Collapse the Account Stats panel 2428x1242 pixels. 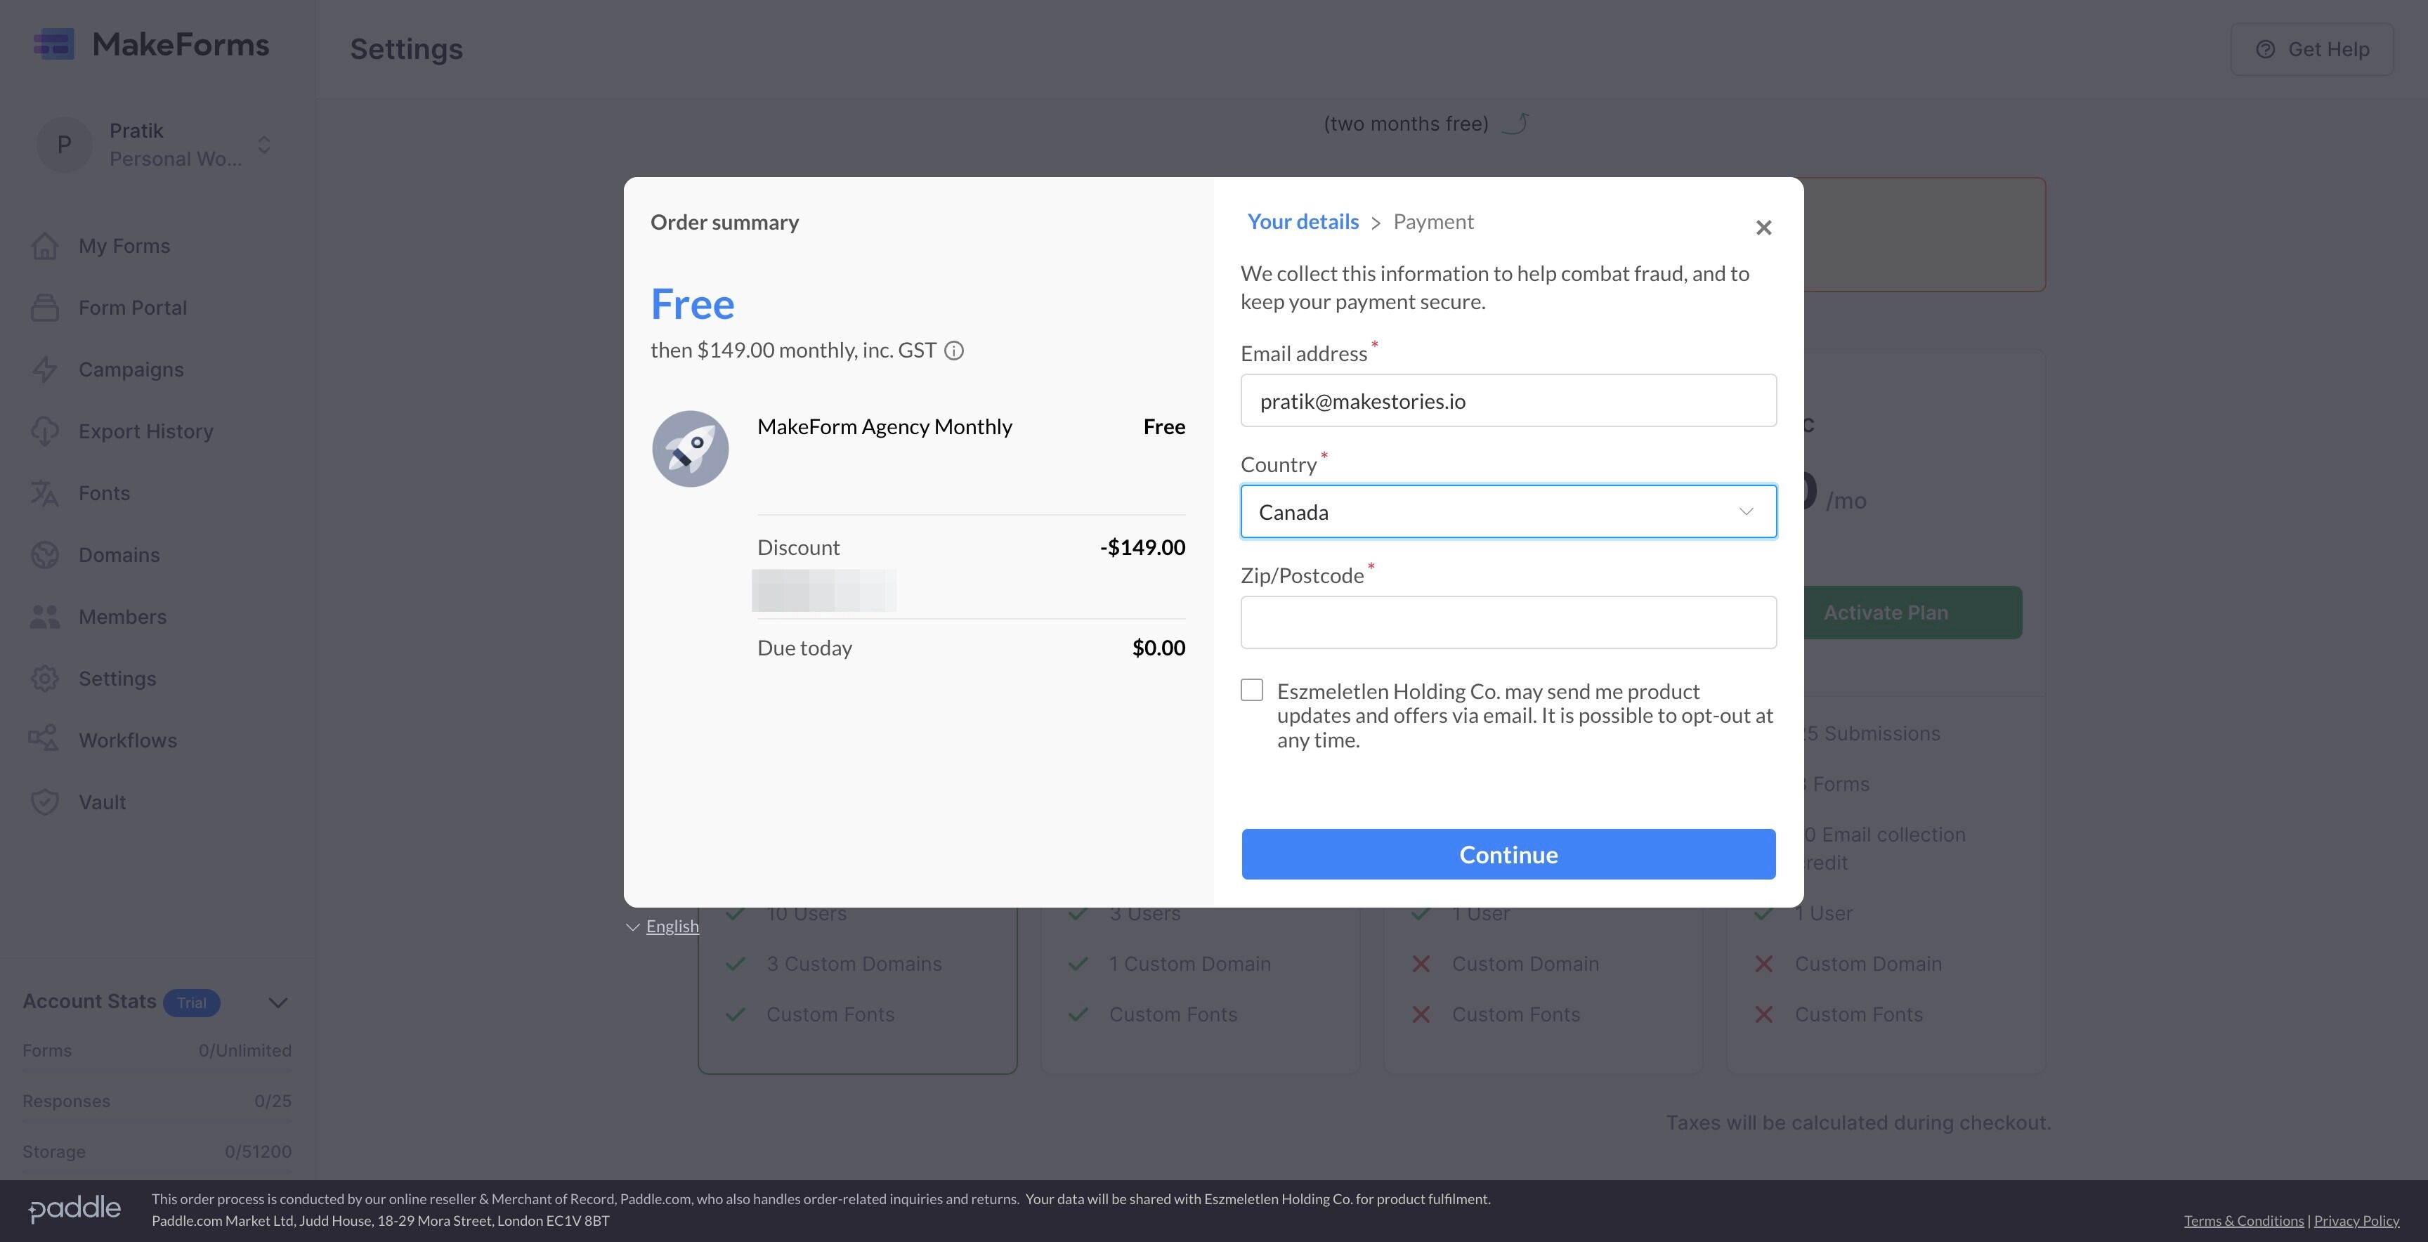tap(276, 1002)
